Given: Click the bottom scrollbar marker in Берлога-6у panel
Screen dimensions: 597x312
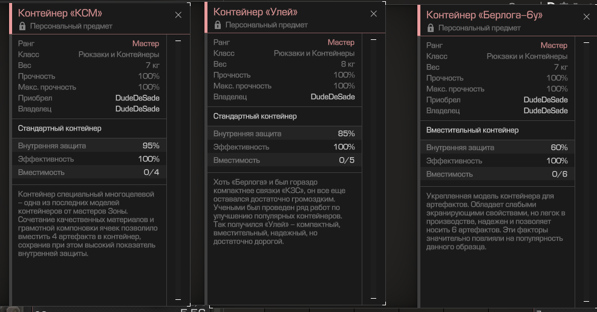Looking at the screenshot, I should coord(586,301).
